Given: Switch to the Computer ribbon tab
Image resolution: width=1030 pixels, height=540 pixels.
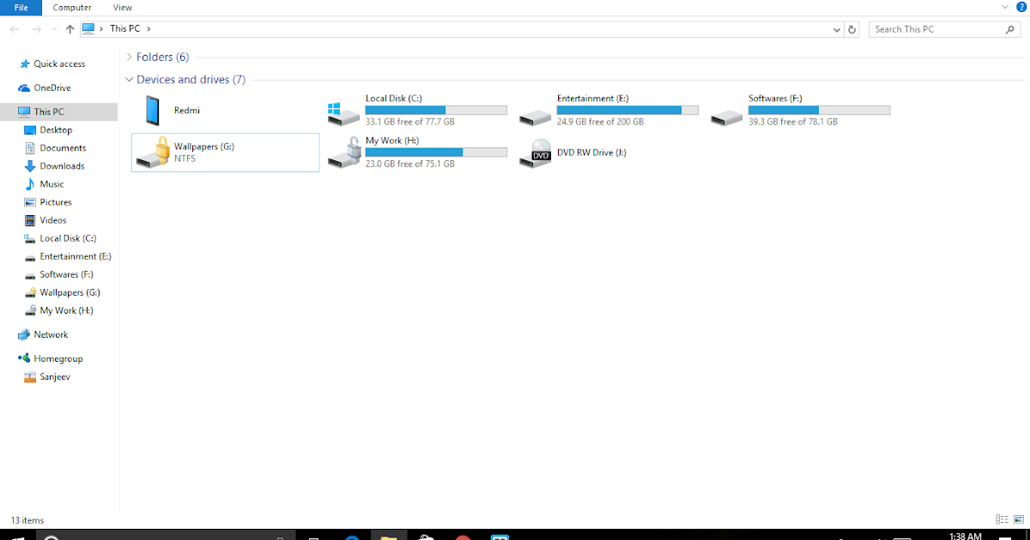Looking at the screenshot, I should [71, 8].
